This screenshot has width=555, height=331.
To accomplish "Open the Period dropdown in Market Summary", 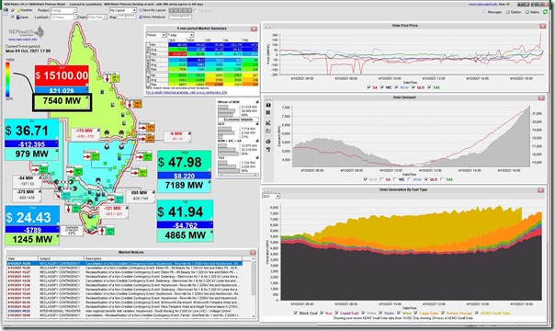I will coord(156,35).
